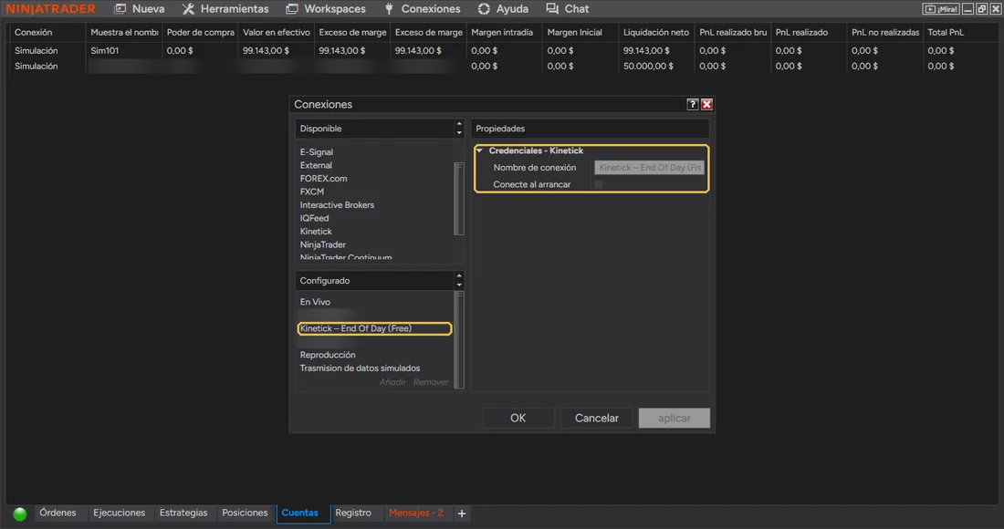The width and height of the screenshot is (1004, 529).
Task: Click the Conexión column header
Action: click(47, 32)
